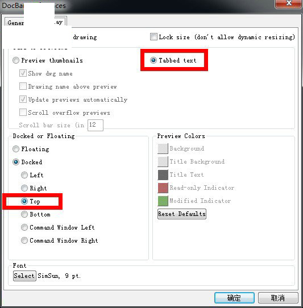This screenshot has height=308, width=303.
Task: Open the Read-only Indicator red swatch
Action: 163,188
